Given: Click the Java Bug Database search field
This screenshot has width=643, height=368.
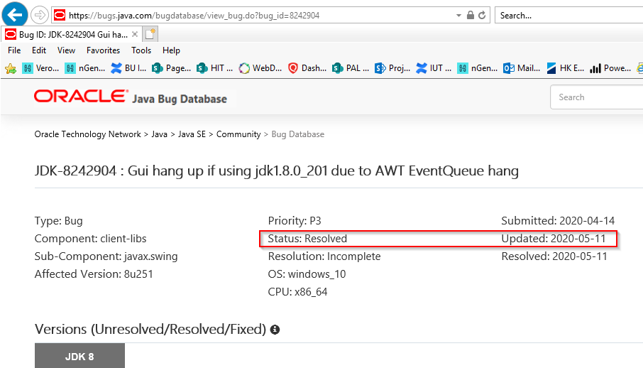Looking at the screenshot, I should tap(596, 97).
